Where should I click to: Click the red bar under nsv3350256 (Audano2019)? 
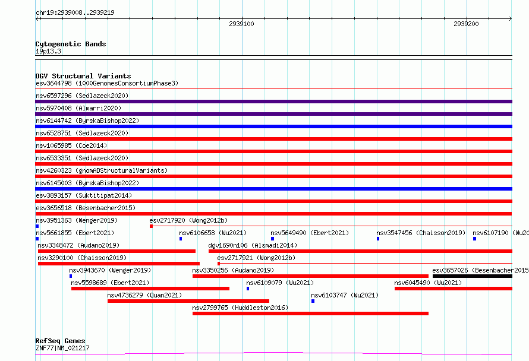coord(310,276)
